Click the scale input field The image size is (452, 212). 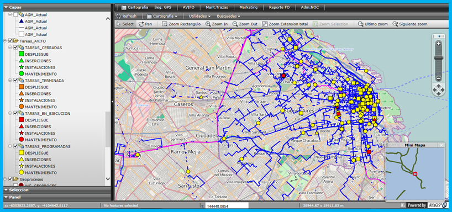click(x=227, y=206)
